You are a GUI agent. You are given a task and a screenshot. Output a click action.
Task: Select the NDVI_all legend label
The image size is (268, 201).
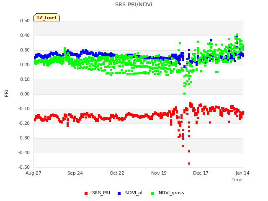[x=134, y=193]
